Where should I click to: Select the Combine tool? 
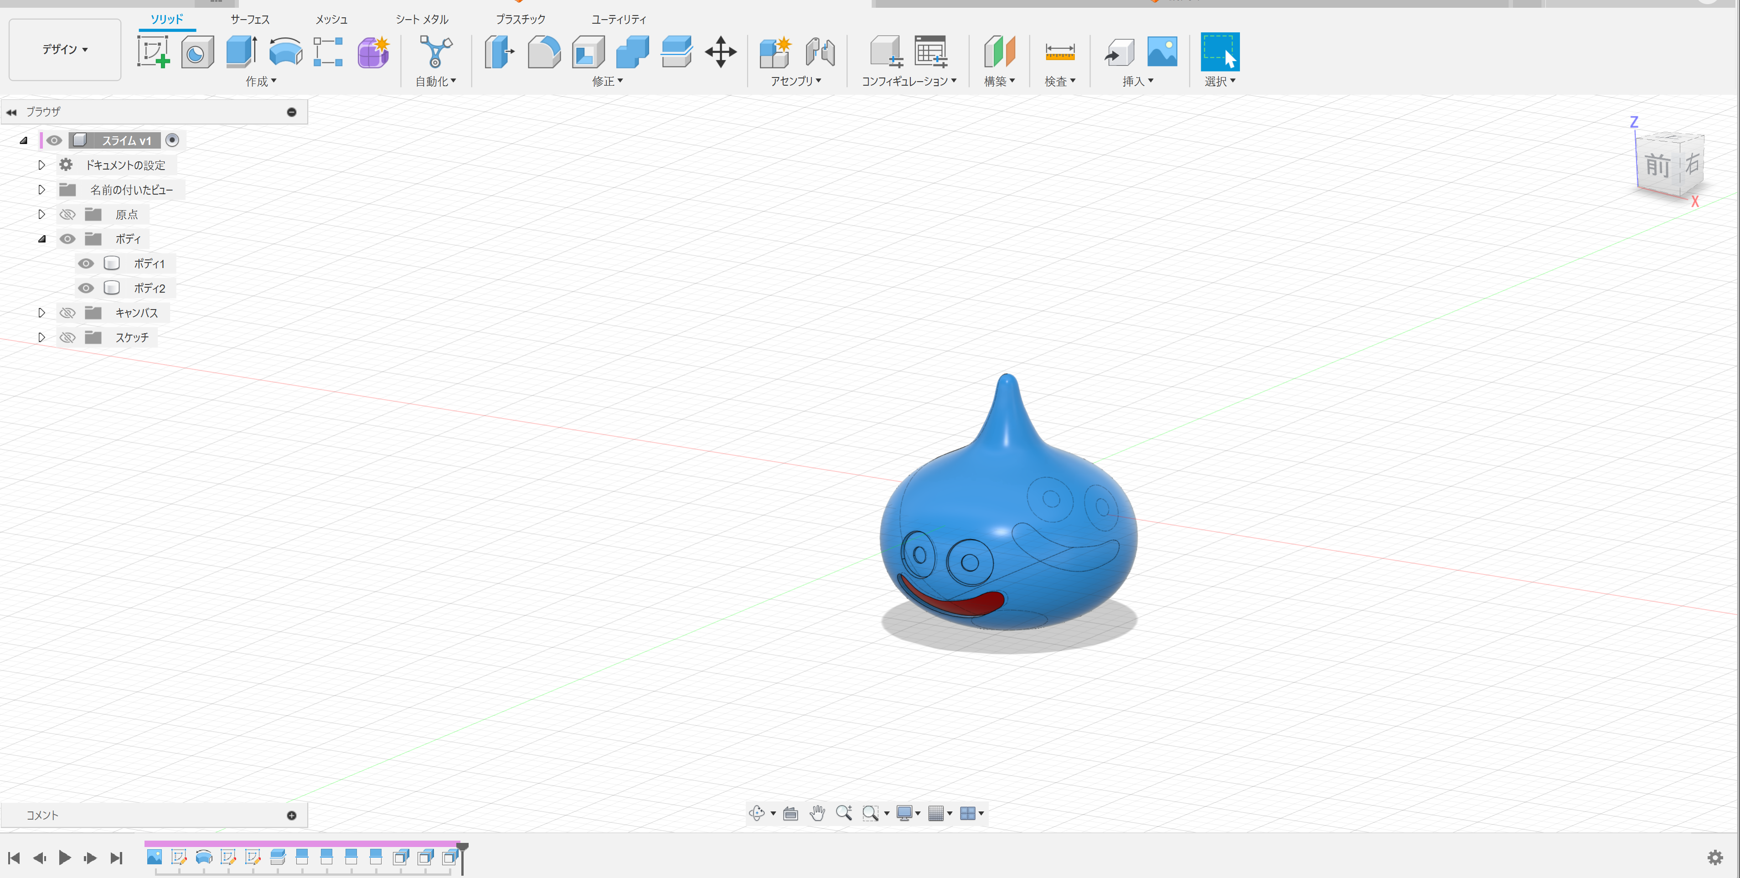point(633,52)
